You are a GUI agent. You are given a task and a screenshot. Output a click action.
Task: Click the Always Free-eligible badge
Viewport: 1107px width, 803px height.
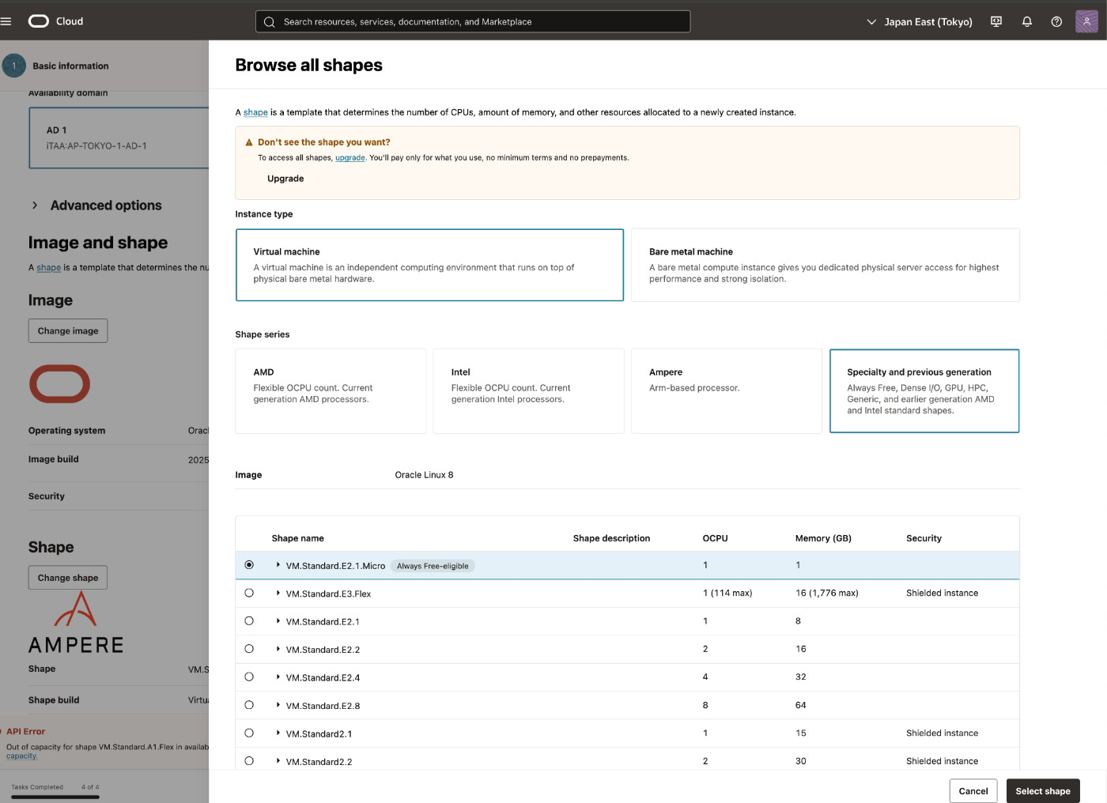pos(433,566)
